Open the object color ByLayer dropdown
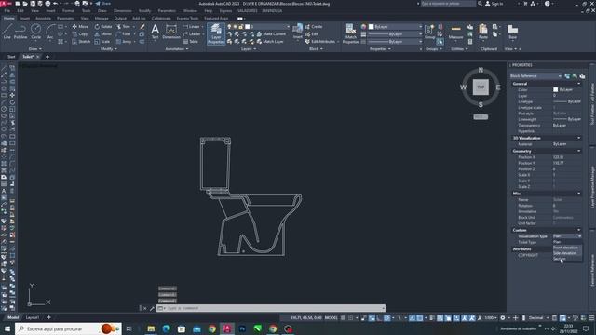This screenshot has height=335, width=596. (395, 27)
